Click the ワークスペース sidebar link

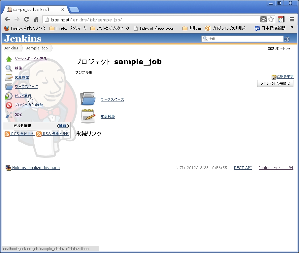(26, 87)
